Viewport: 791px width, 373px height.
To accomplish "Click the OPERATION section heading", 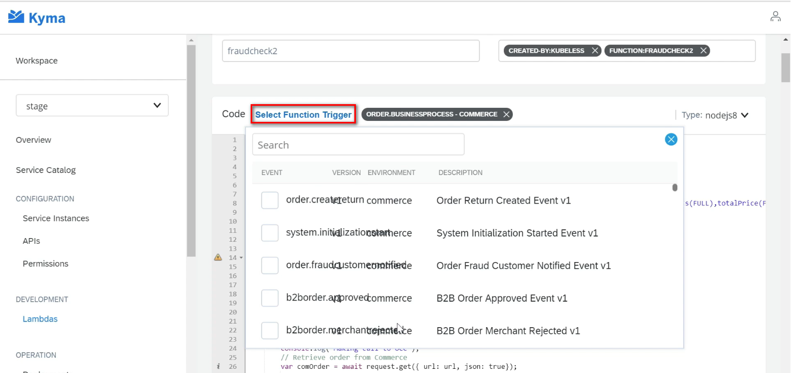I will 36,355.
